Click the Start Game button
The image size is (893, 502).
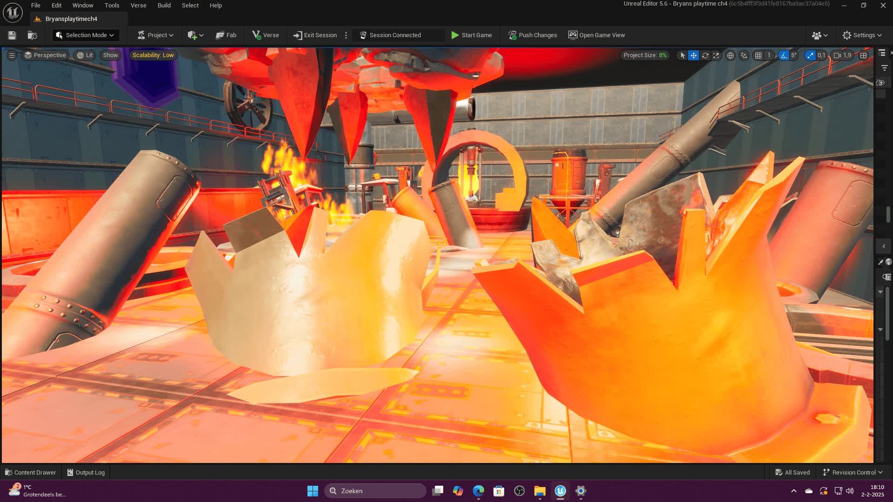[x=471, y=35]
